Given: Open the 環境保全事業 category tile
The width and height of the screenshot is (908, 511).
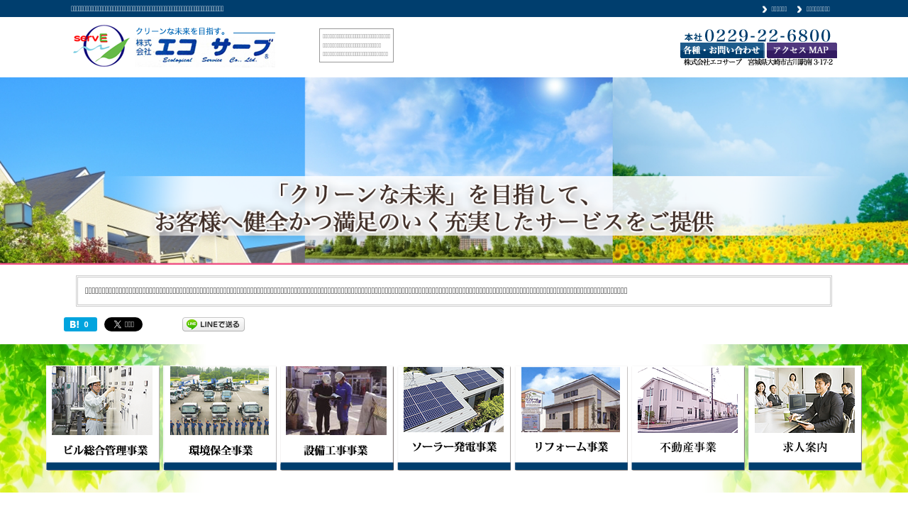Looking at the screenshot, I should pos(220,418).
